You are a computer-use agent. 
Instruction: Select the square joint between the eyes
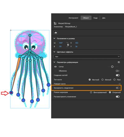pyautogui.click(x=30, y=51)
